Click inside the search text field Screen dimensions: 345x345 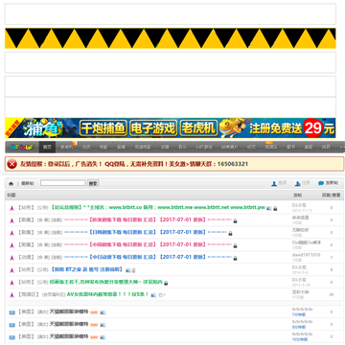pyautogui.click(x=63, y=183)
